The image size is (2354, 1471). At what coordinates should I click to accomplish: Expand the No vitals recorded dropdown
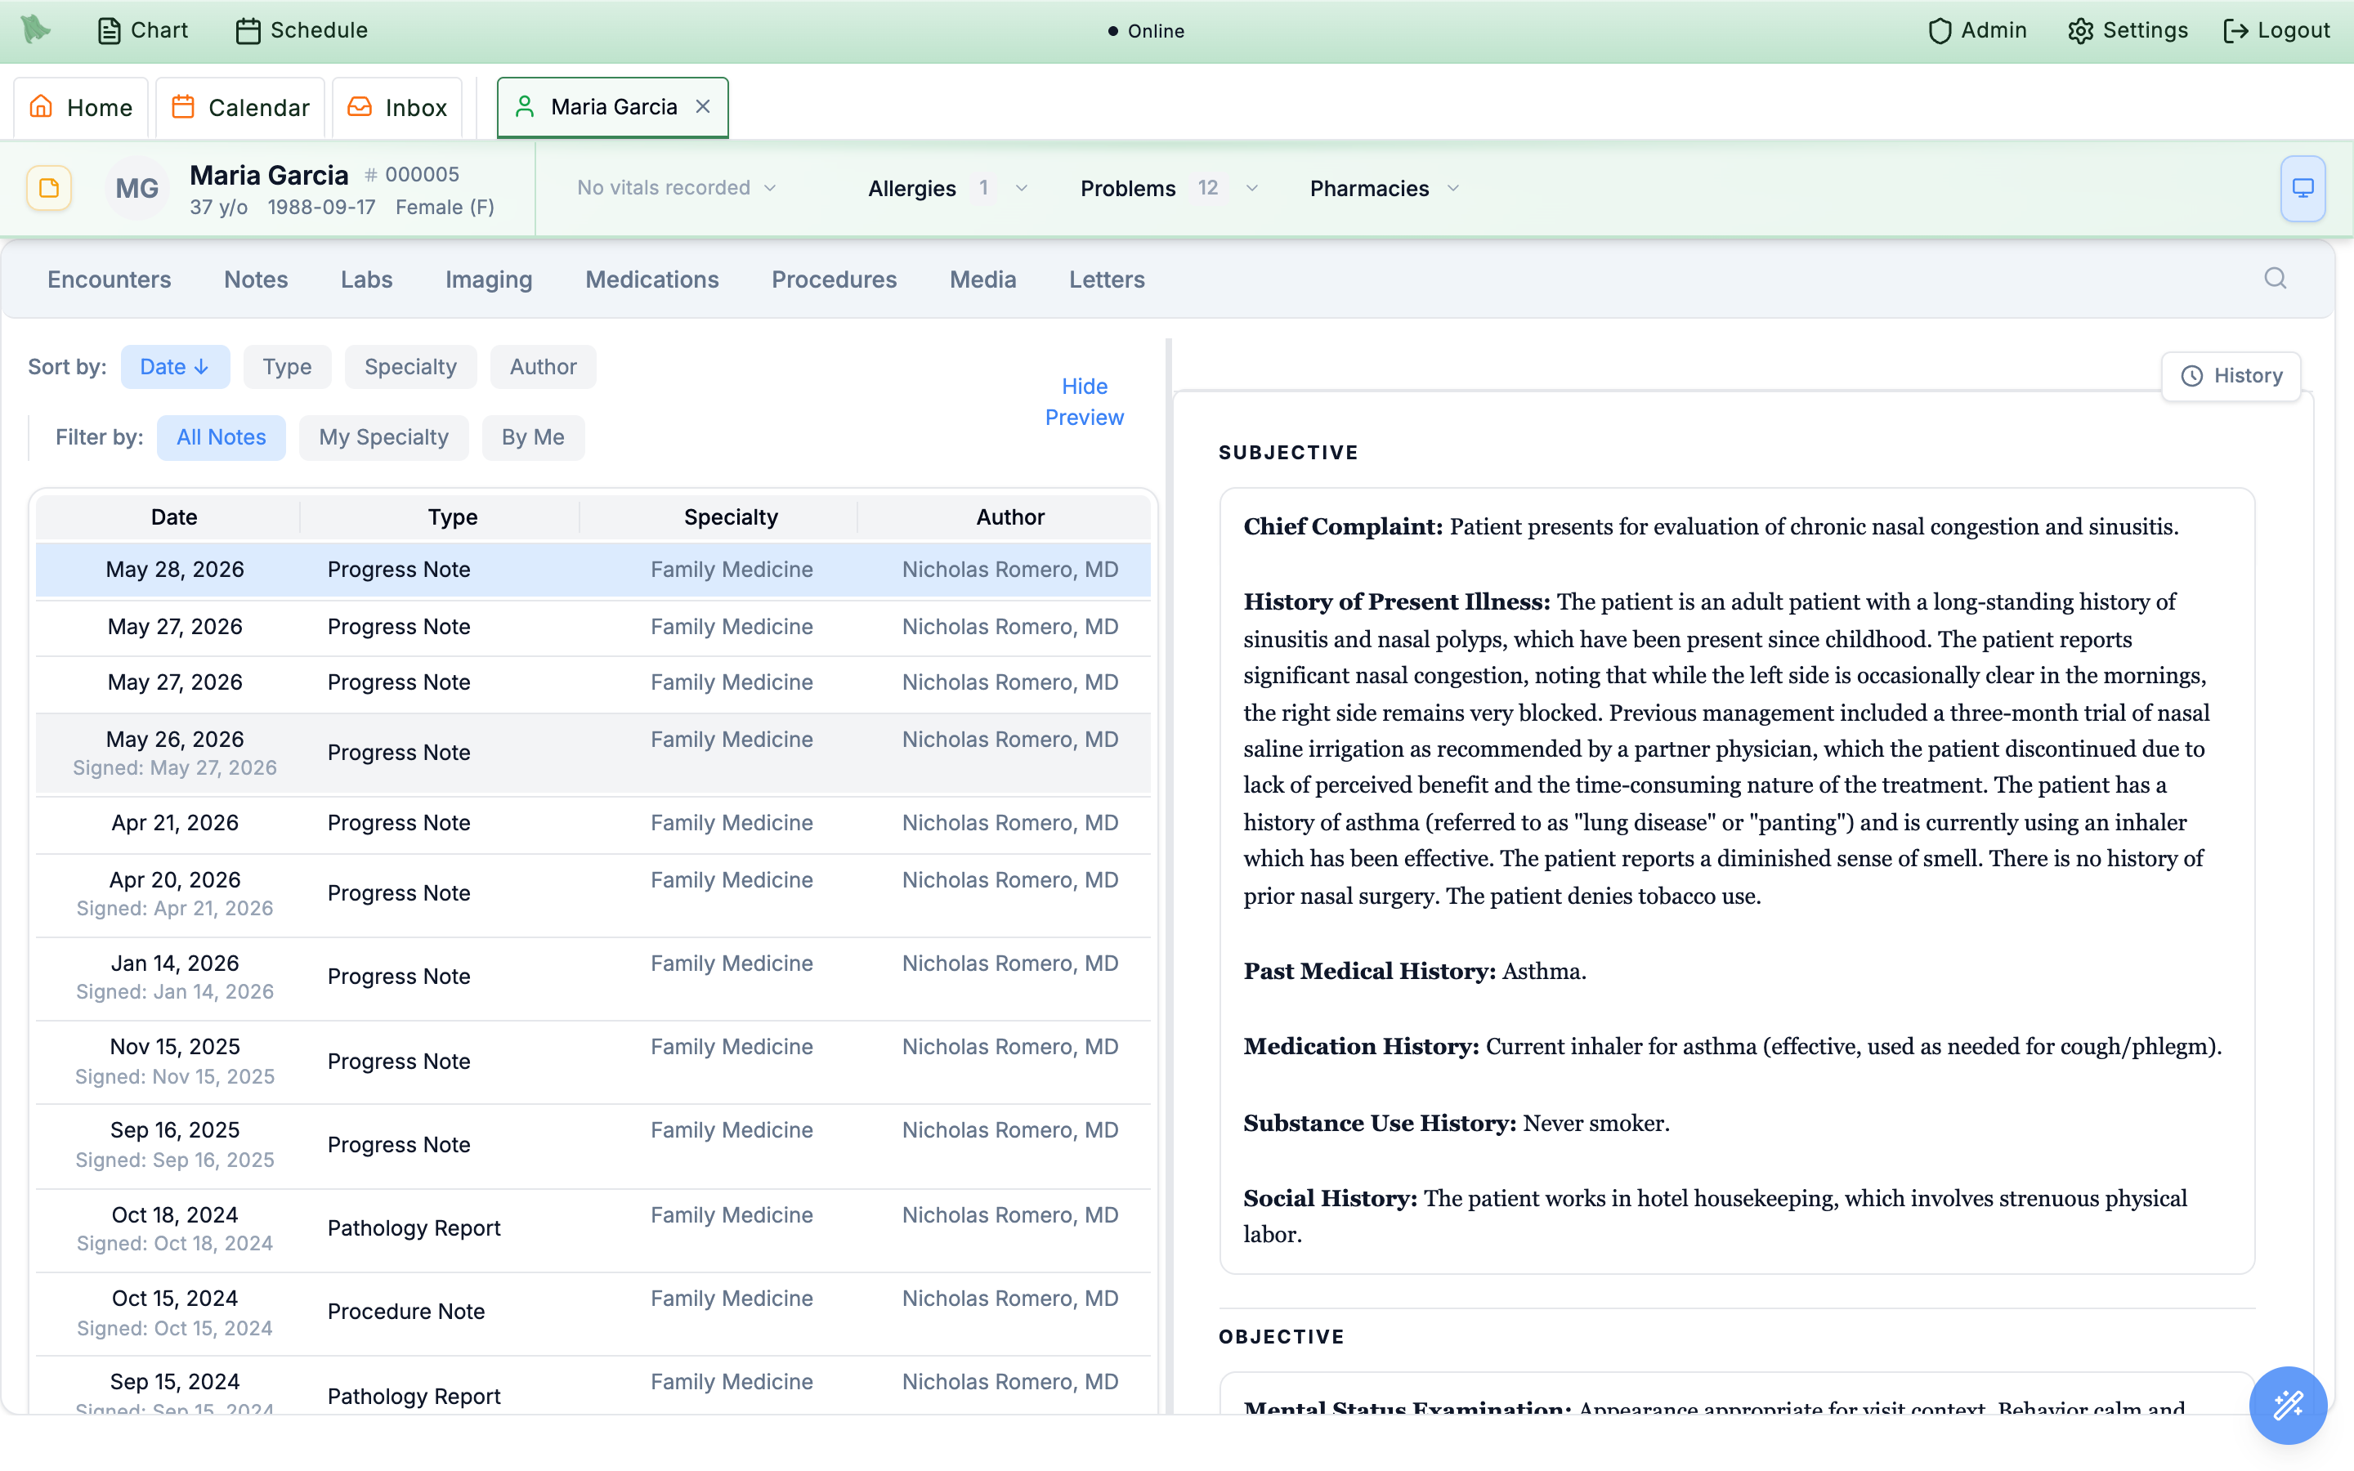(x=677, y=188)
